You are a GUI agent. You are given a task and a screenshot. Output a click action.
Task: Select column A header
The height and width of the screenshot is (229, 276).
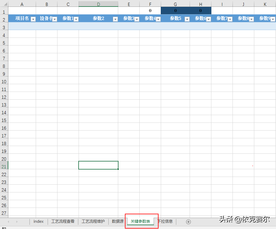click(22, 4)
